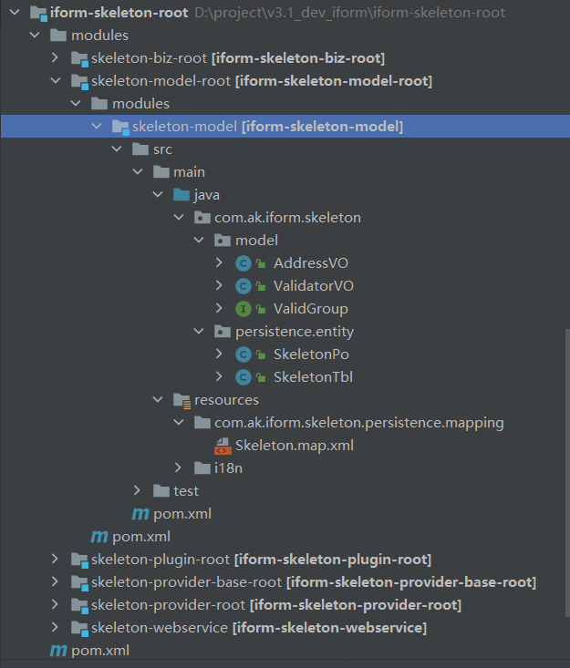
Task: Select pom.xml under skeleton-model module
Action: click(182, 514)
